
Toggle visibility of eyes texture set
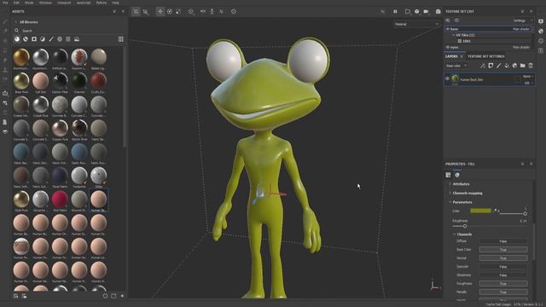[448, 47]
